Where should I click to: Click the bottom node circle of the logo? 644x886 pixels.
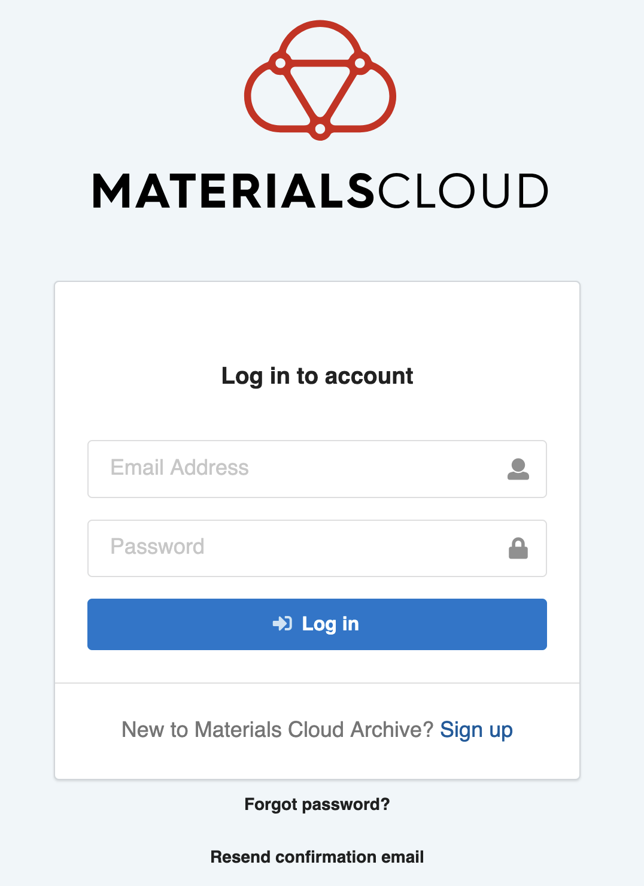coord(320,129)
